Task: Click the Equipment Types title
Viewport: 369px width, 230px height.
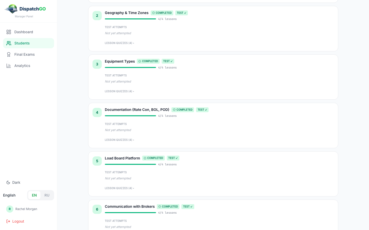Action: (120, 61)
